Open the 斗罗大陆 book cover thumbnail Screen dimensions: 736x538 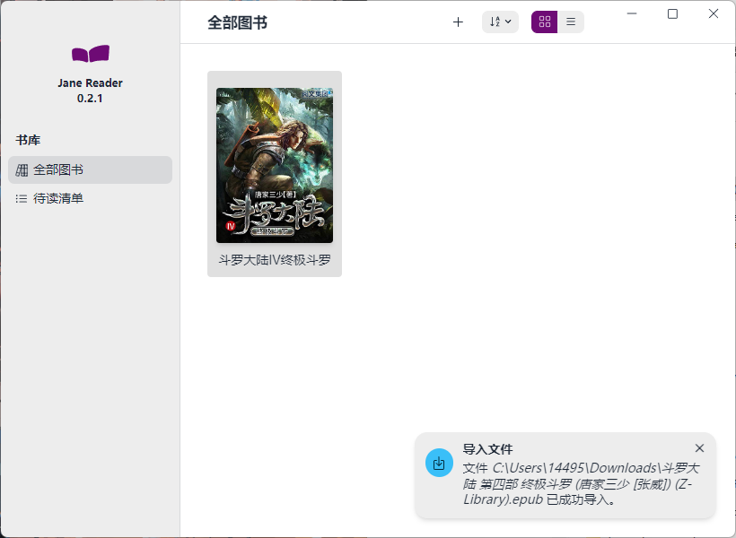coord(275,165)
